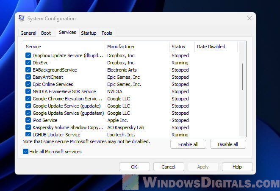Click the Running status of DbxSvc

[180, 63]
